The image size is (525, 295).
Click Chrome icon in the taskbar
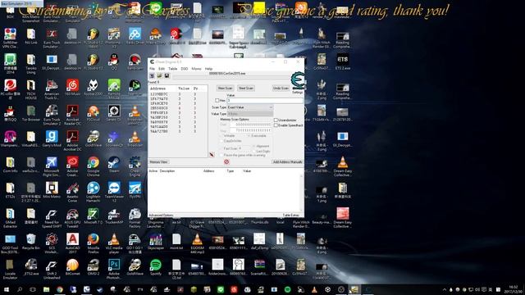pyautogui.click(x=60, y=289)
